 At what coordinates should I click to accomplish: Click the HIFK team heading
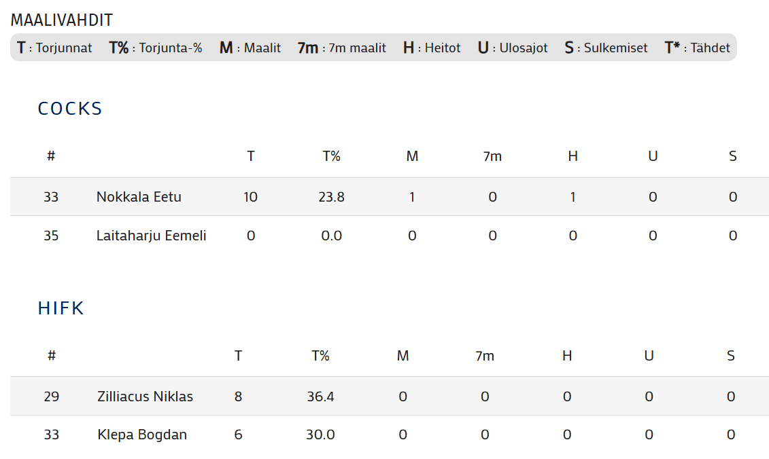(x=61, y=308)
